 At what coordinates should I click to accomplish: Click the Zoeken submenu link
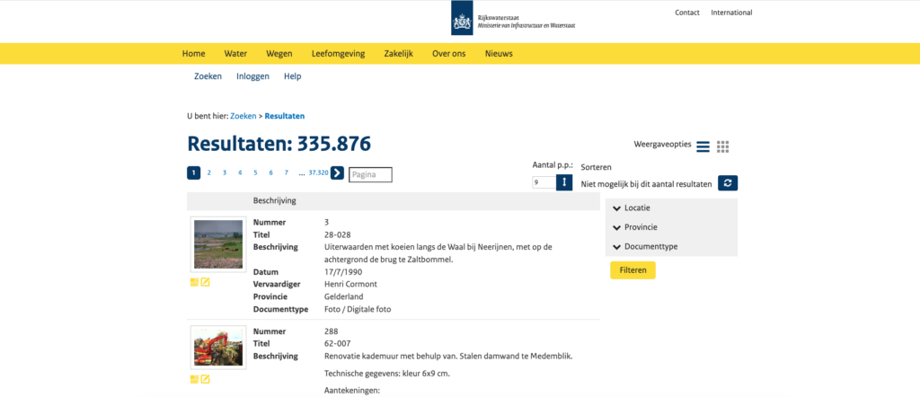tap(208, 76)
